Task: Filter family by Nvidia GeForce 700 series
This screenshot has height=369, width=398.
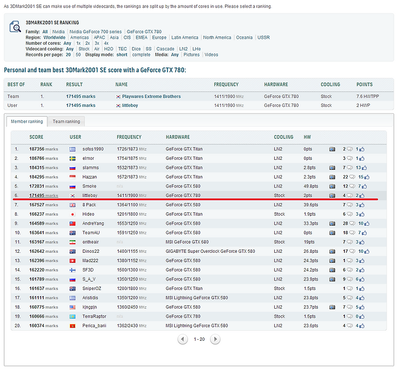Action: pyautogui.click(x=96, y=32)
